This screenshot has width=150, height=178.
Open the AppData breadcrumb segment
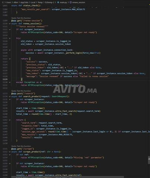24,2
